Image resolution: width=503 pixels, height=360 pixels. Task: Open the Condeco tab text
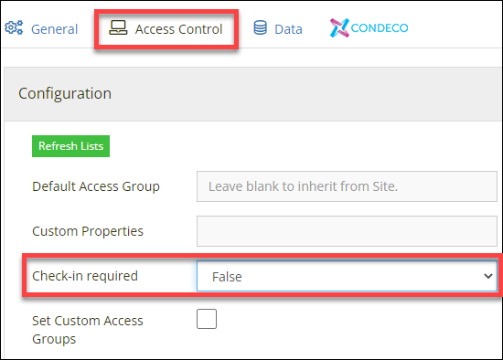point(380,28)
